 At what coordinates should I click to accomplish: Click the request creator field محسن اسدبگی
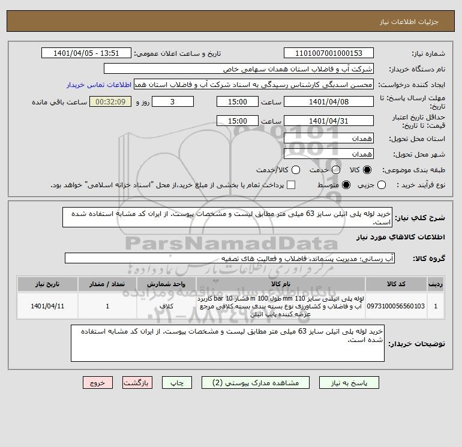click(x=254, y=85)
